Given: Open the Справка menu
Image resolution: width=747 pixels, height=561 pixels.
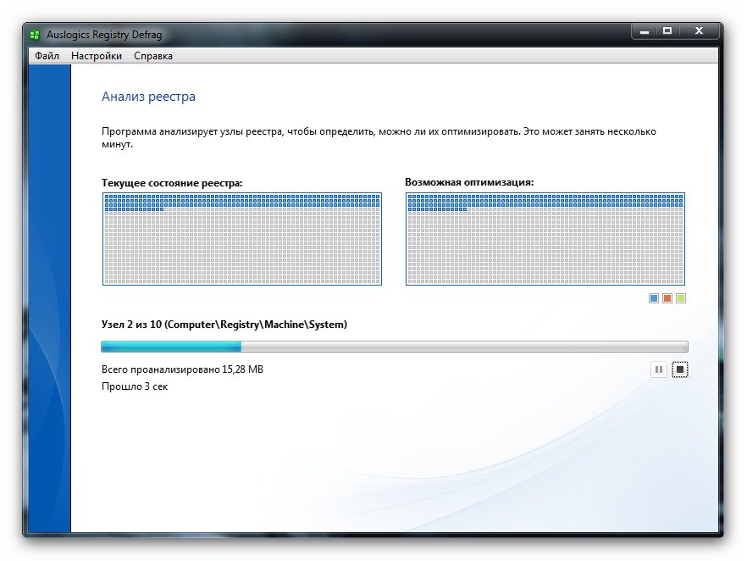Looking at the screenshot, I should click(153, 56).
